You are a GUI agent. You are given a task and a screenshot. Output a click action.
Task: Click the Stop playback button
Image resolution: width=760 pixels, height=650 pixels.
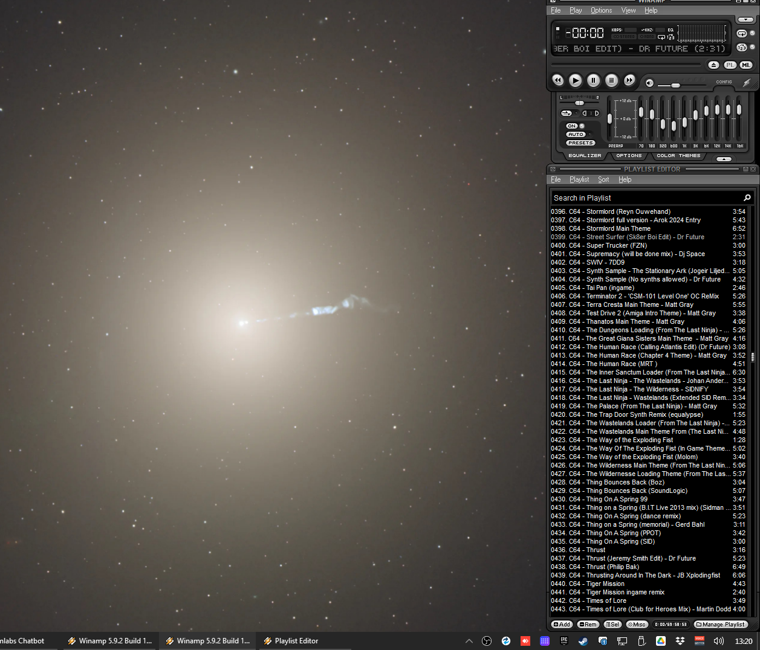(611, 80)
